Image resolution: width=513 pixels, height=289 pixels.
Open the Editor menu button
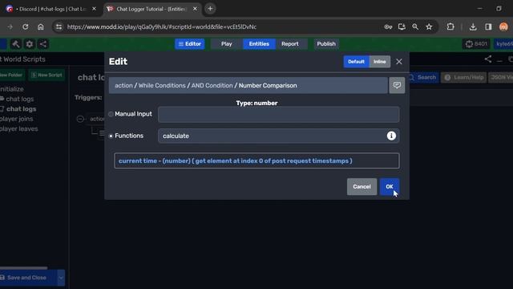click(190, 44)
